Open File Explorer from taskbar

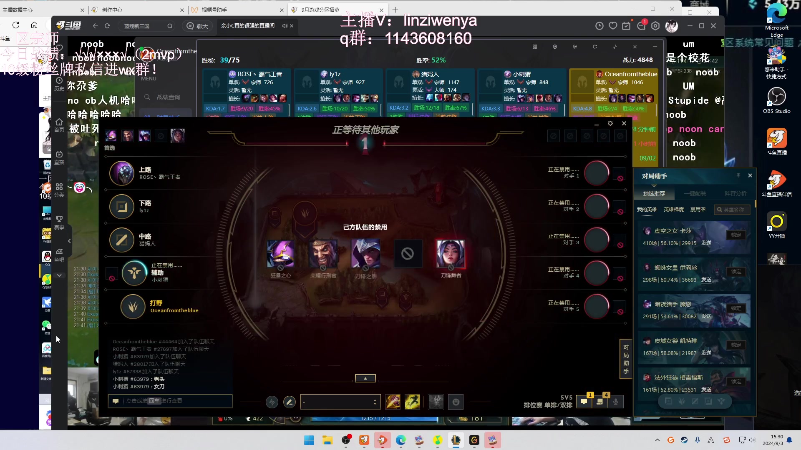click(327, 440)
